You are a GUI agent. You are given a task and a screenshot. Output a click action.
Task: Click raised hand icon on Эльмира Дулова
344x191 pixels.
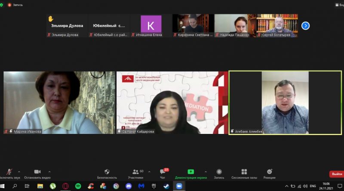[51, 19]
